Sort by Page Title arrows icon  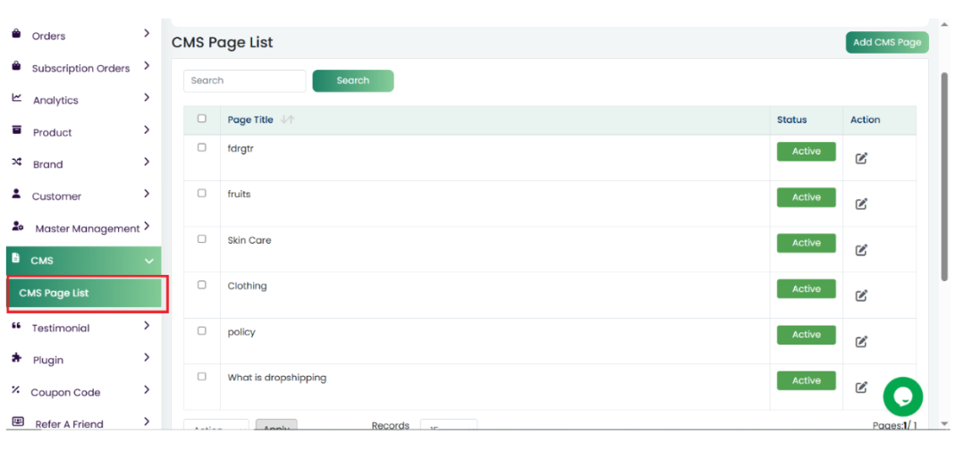287,120
